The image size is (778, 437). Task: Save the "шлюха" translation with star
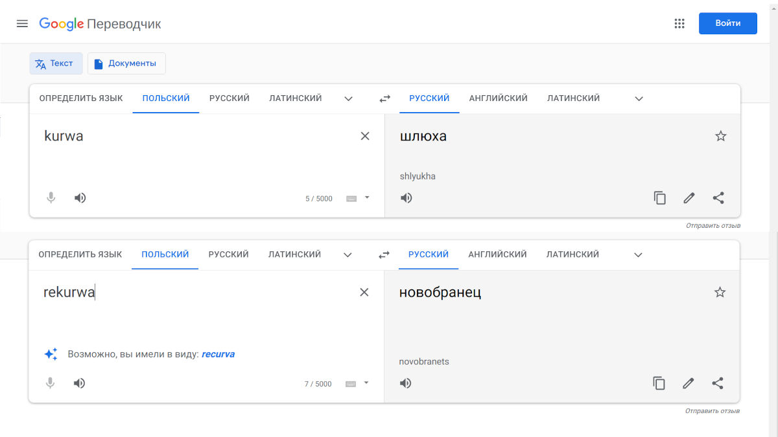coord(720,136)
